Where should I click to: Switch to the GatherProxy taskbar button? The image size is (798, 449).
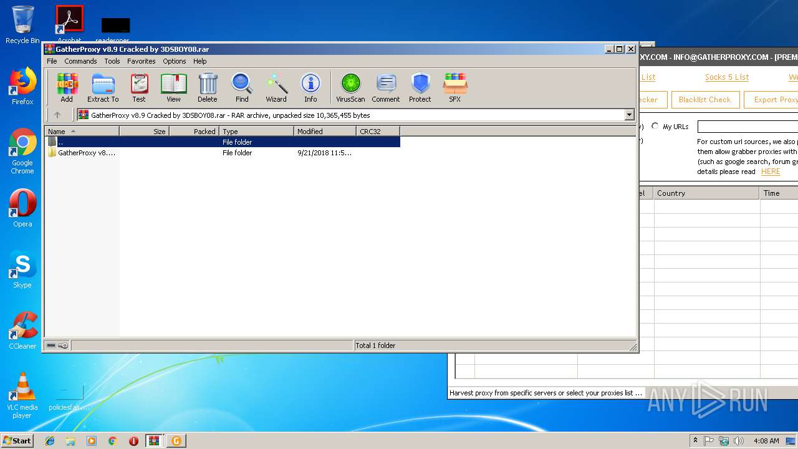[176, 441]
